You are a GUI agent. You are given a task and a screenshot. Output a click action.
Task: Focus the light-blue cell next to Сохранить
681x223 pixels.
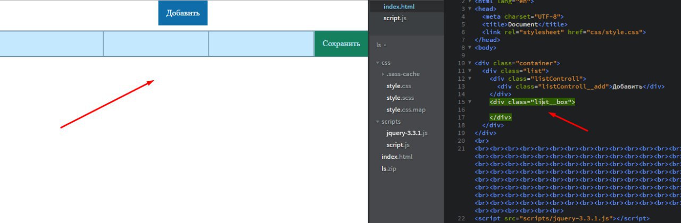coord(261,44)
